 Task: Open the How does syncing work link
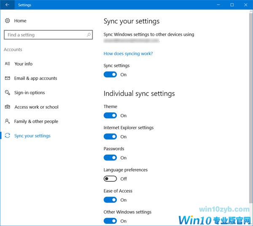point(128,53)
